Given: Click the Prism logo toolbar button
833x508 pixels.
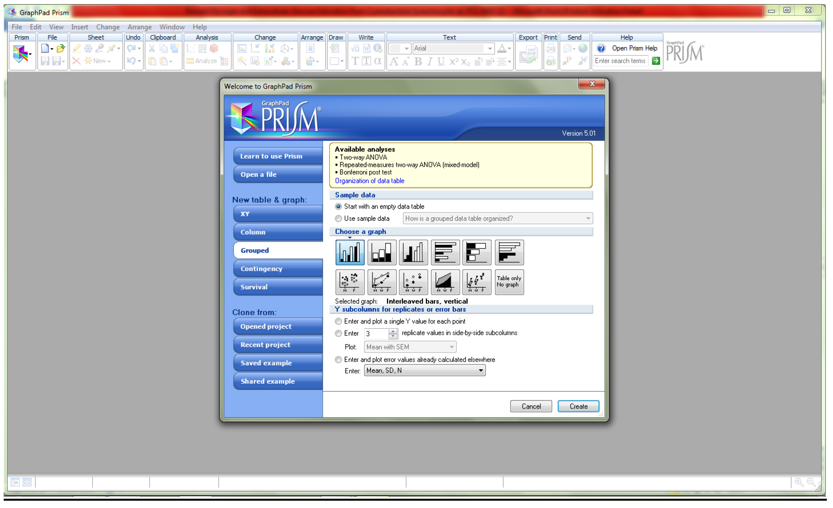Looking at the screenshot, I should [x=20, y=54].
